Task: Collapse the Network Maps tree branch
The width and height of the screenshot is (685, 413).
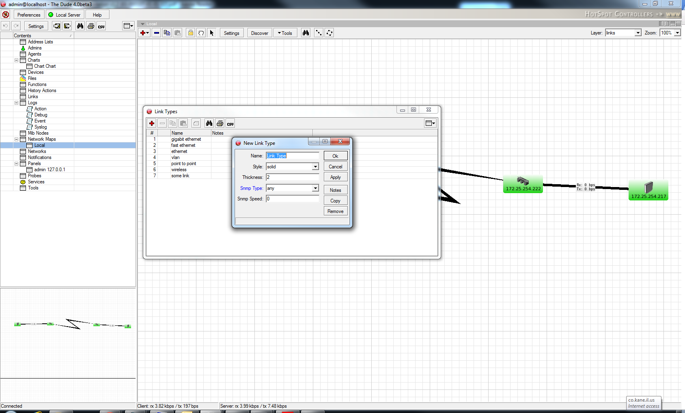Action: coord(16,139)
